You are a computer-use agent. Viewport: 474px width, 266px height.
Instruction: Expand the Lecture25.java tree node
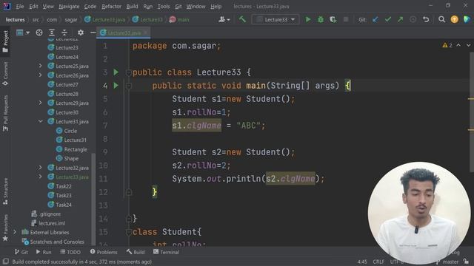[x=40, y=66]
